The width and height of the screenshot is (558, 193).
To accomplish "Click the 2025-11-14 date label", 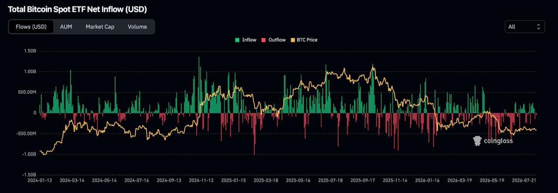I will pos(395,180).
